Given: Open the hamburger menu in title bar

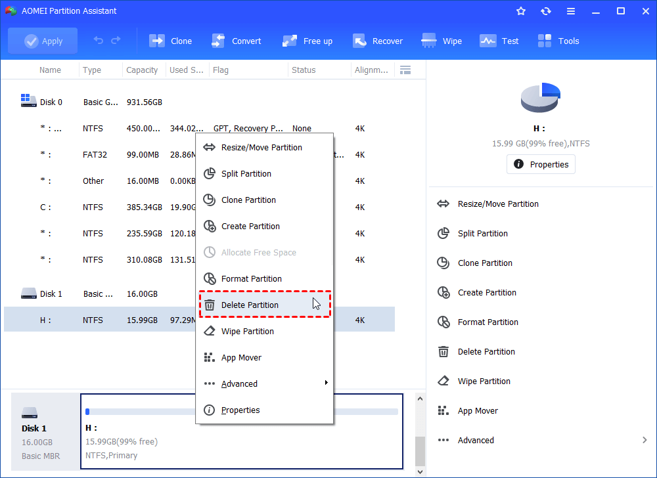Looking at the screenshot, I should point(571,11).
